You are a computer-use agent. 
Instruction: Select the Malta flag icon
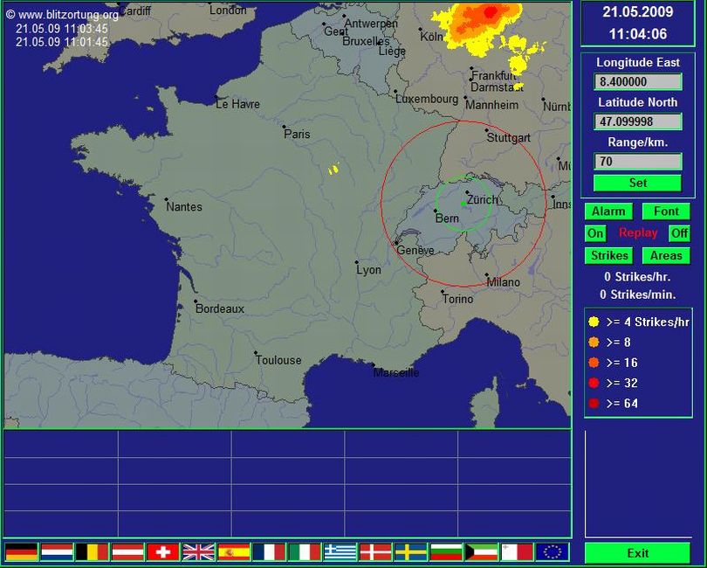pos(517,551)
